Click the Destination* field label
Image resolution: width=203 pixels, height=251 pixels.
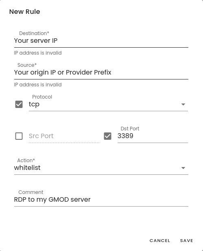pos(34,33)
